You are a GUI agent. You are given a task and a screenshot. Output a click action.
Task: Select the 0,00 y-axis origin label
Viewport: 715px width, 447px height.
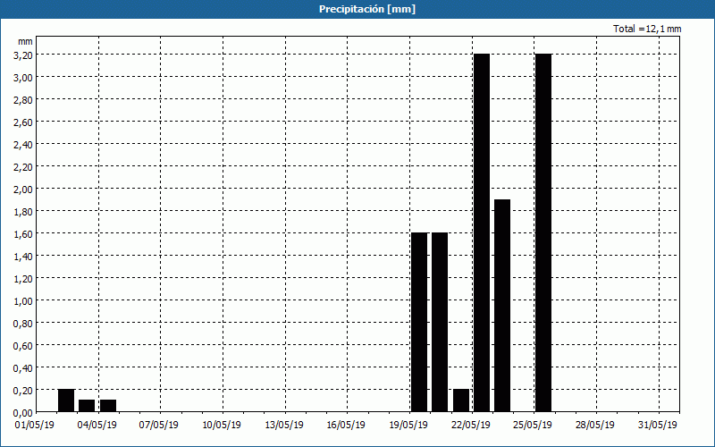(23, 412)
